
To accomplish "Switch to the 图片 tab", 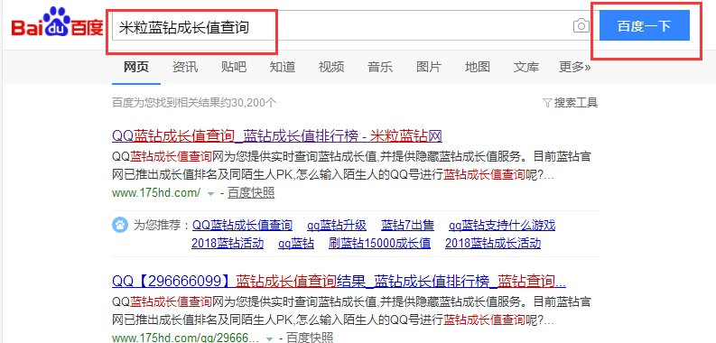I will pyautogui.click(x=429, y=67).
